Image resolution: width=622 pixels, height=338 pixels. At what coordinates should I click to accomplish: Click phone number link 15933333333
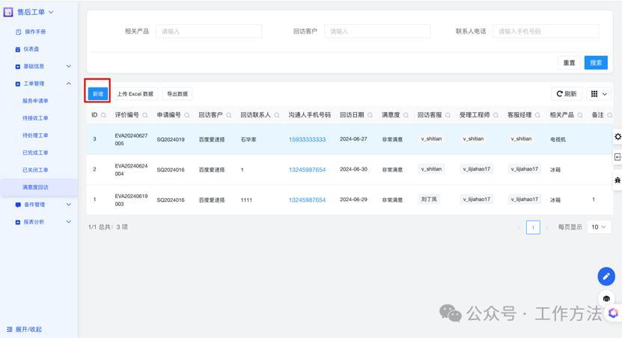tap(307, 139)
